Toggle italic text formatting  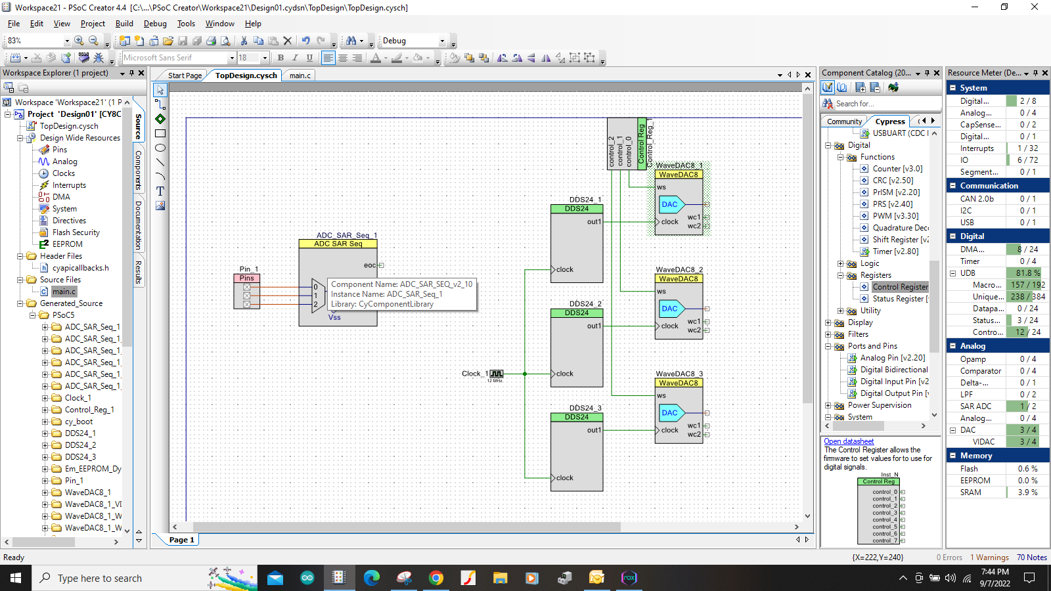coord(295,58)
